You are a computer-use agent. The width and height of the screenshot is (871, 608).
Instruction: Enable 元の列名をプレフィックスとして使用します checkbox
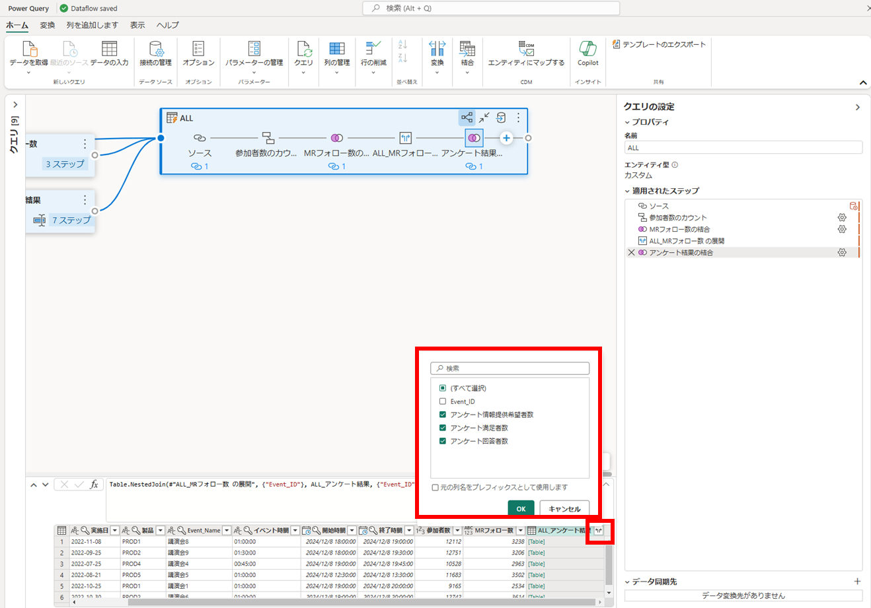pos(435,487)
